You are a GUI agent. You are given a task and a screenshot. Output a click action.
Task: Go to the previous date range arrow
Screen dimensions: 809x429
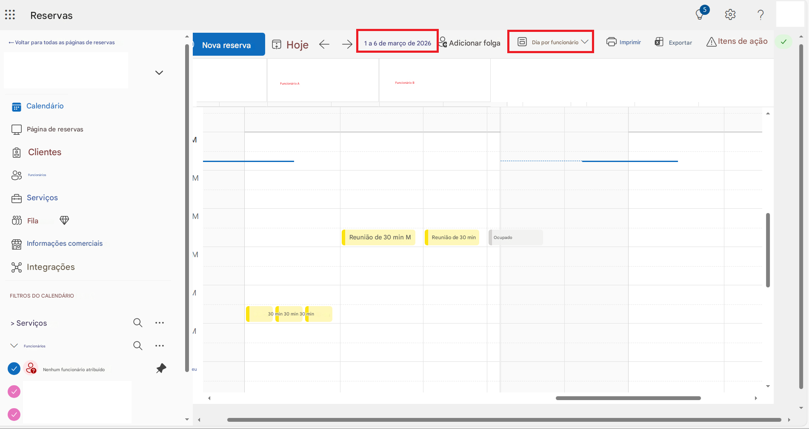point(324,44)
